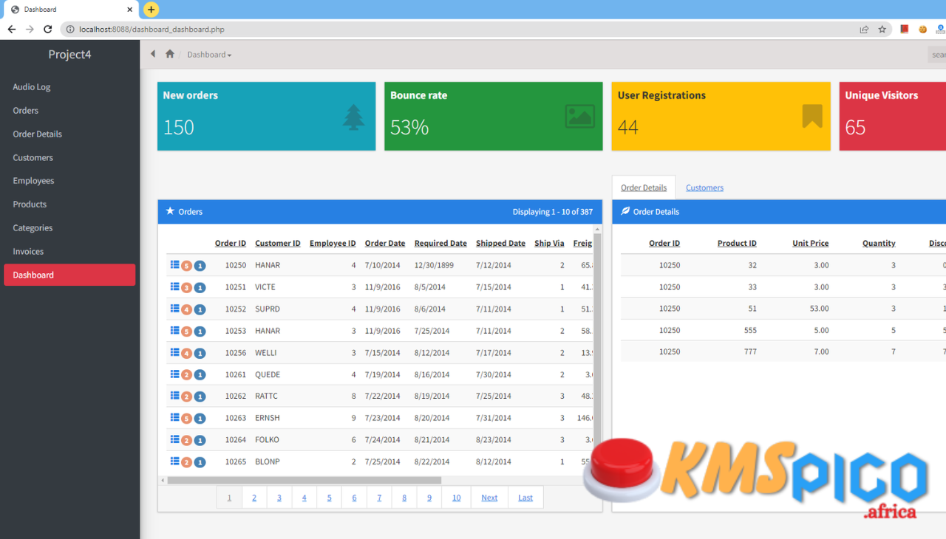Image resolution: width=946 pixels, height=539 pixels.
Task: Click the browser forward arrow
Action: tap(30, 30)
